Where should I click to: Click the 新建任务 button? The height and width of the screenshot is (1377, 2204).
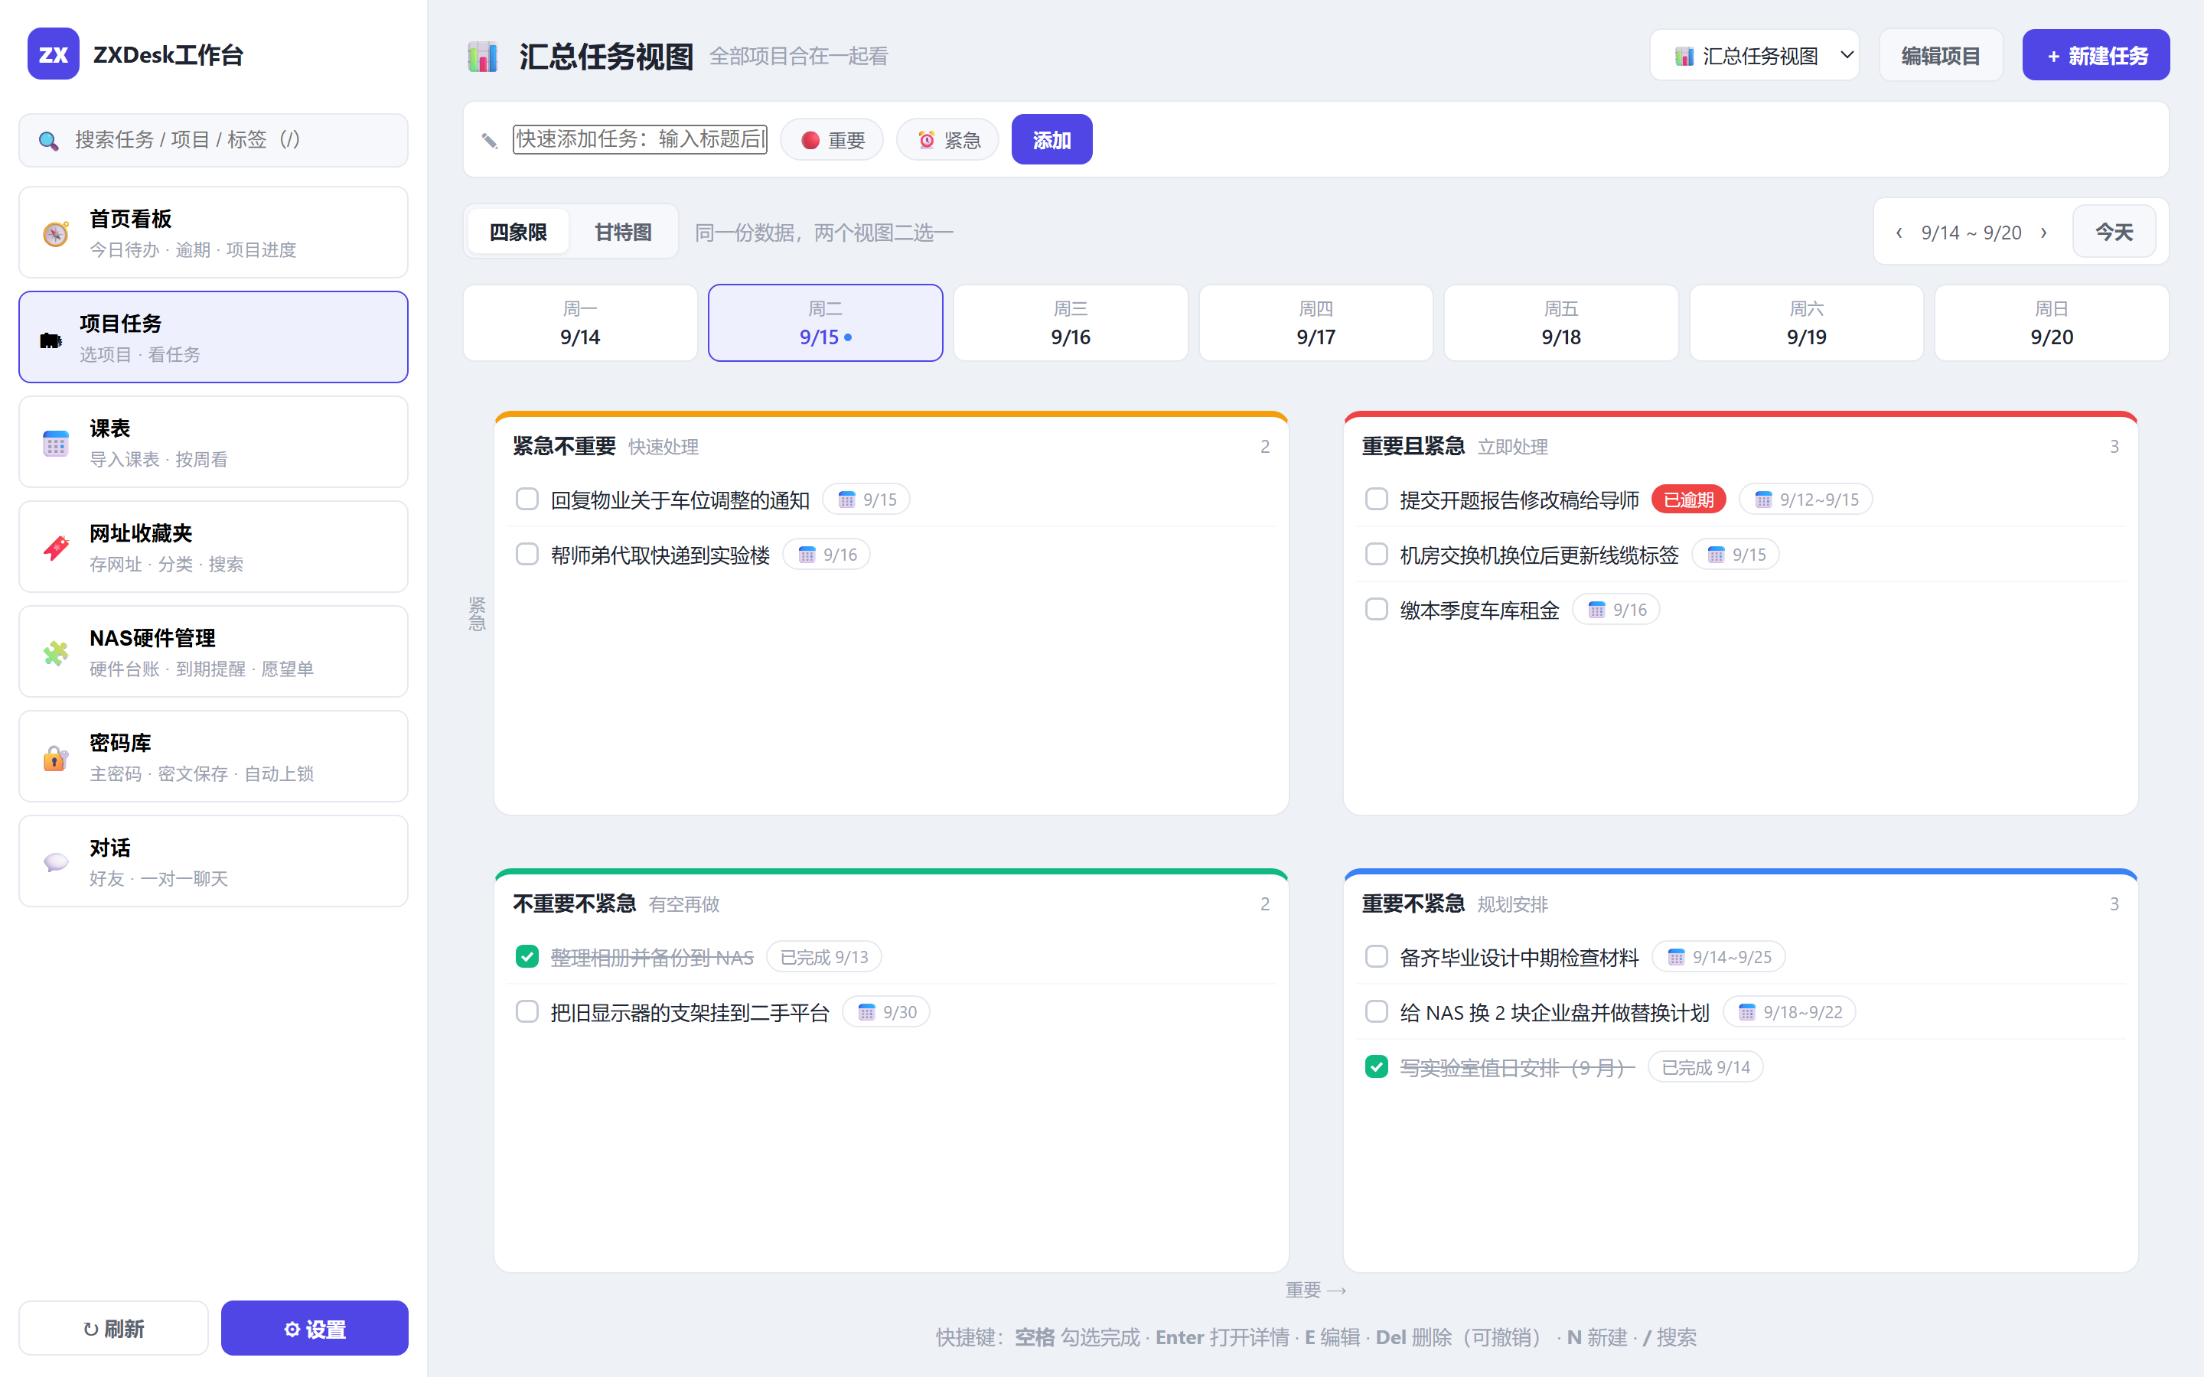tap(2095, 56)
